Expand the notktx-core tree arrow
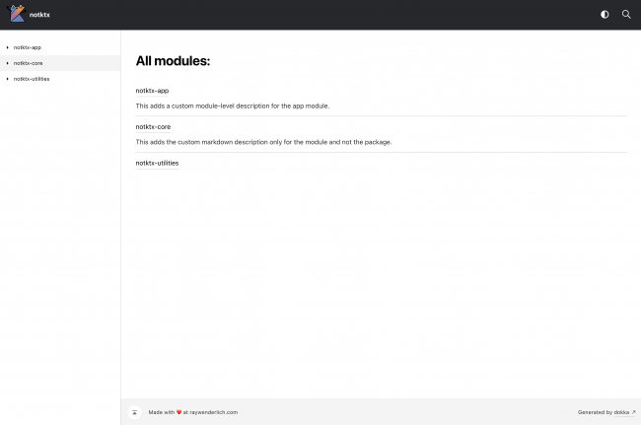This screenshot has width=641, height=425. click(x=7, y=63)
